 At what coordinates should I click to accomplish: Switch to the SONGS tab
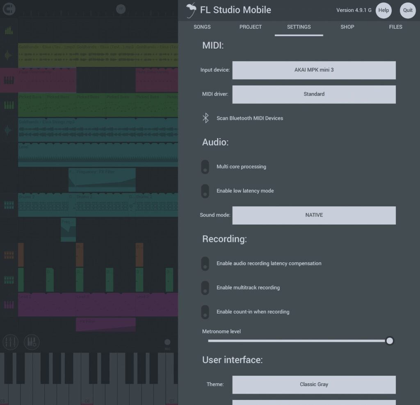(x=202, y=27)
